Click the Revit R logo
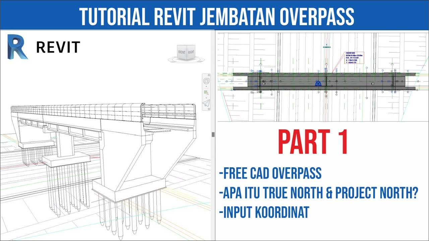The image size is (429, 241). (17, 47)
